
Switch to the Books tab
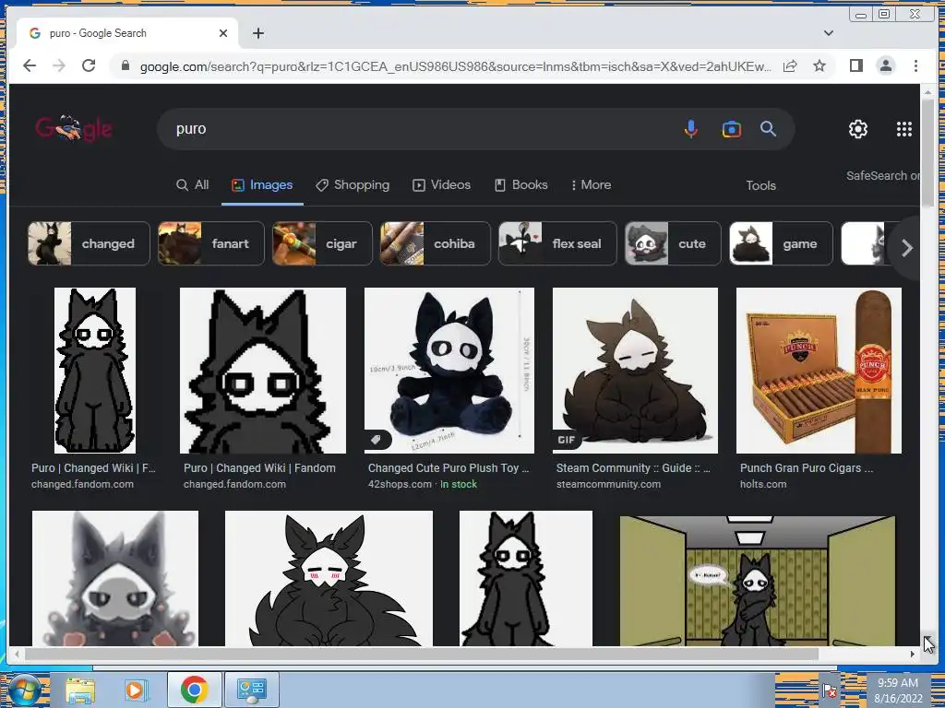[520, 184]
